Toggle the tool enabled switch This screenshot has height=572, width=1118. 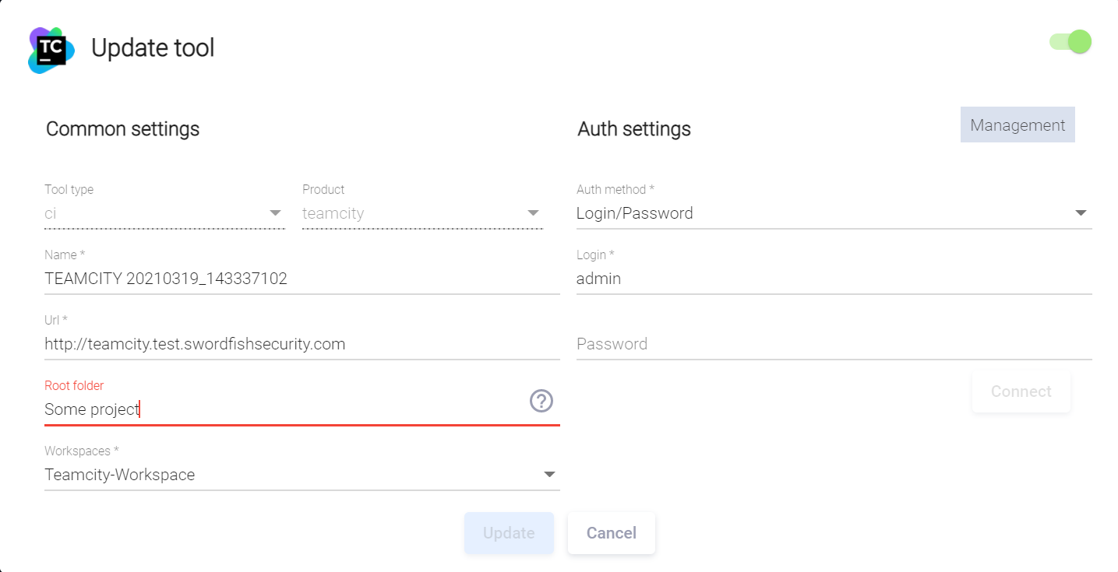(x=1071, y=42)
